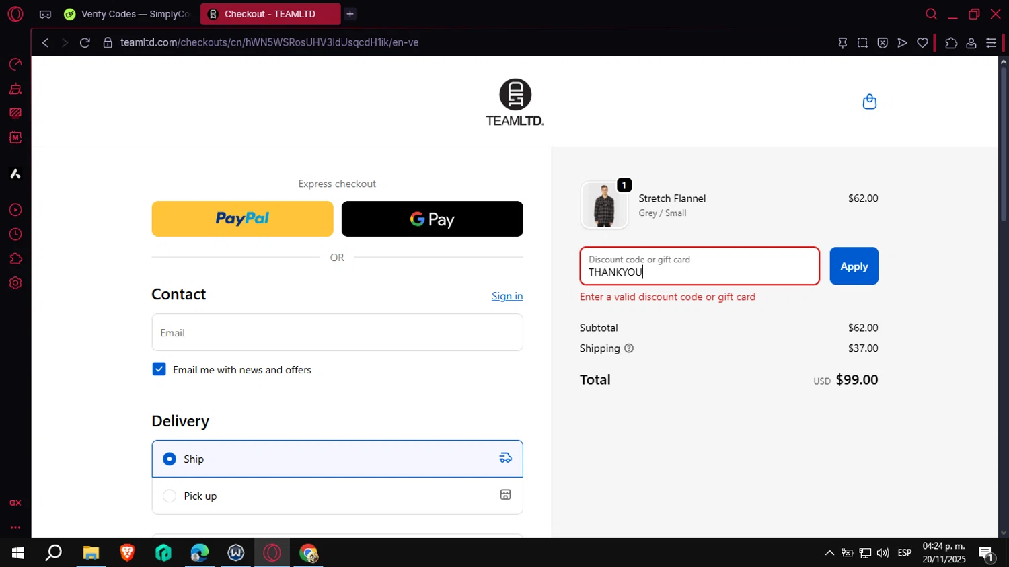Open the volume control in tray
1009x567 pixels.
(x=883, y=553)
